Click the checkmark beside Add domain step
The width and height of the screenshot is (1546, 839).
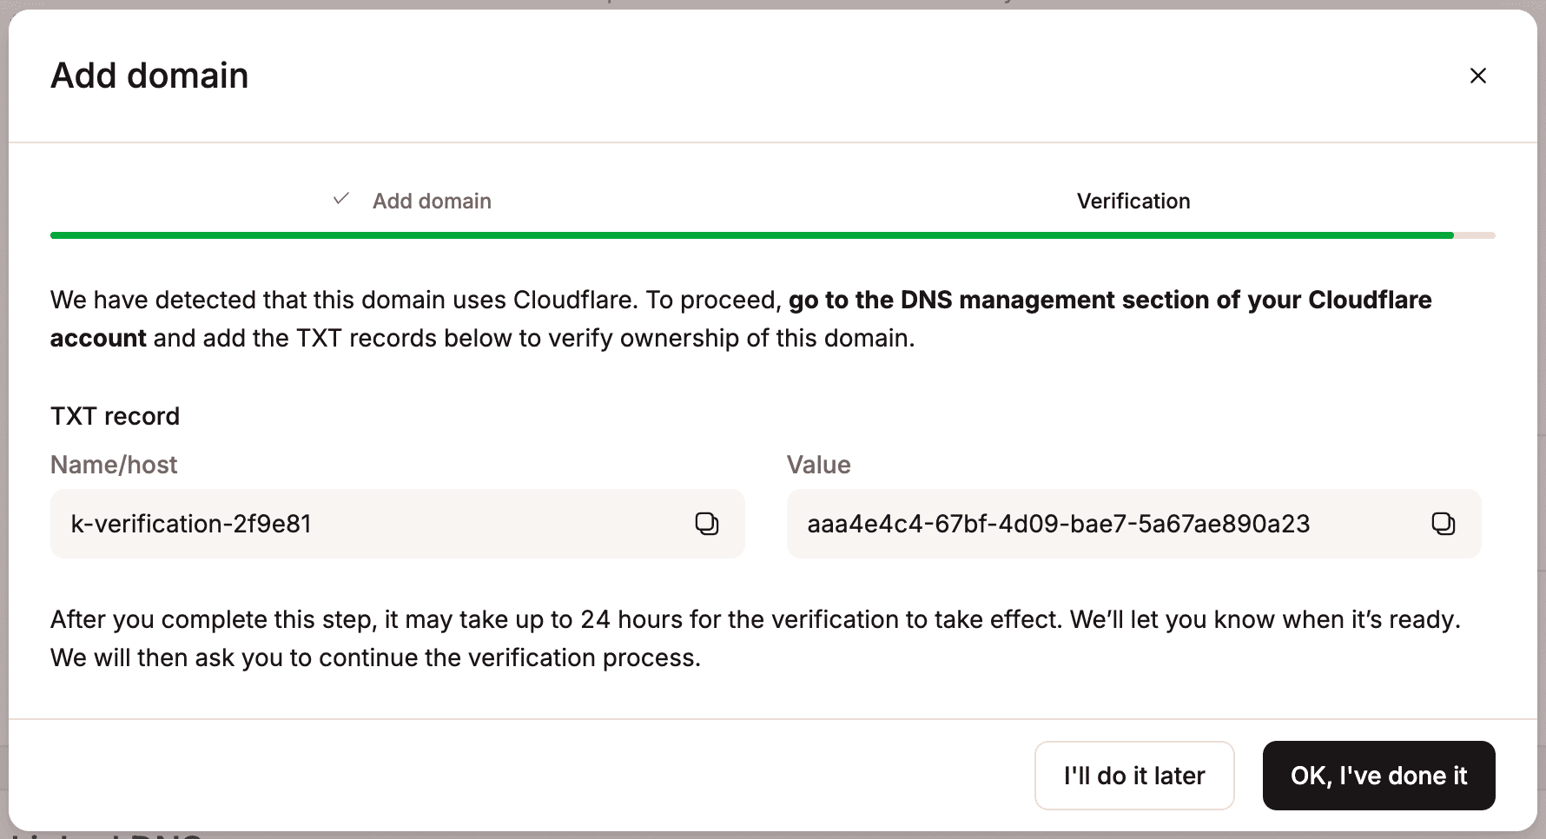click(x=340, y=199)
